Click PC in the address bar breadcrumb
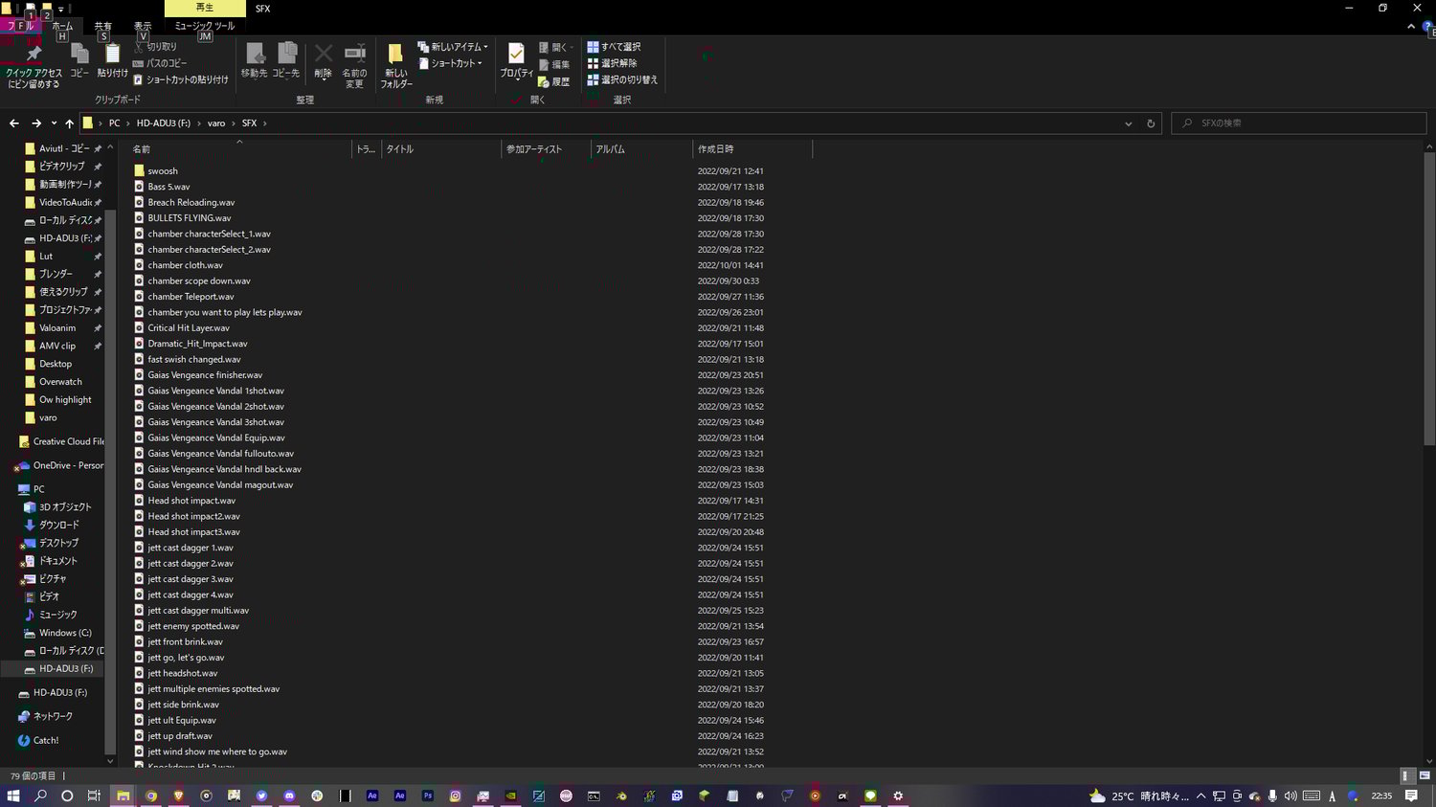The width and height of the screenshot is (1436, 807). [115, 123]
